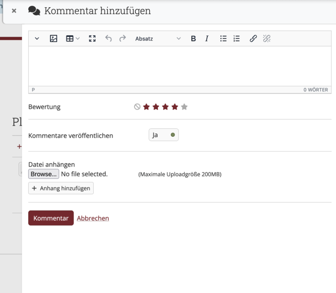Clear rating with the no-rating circle
Image resolution: width=336 pixels, height=293 pixels.
137,107
